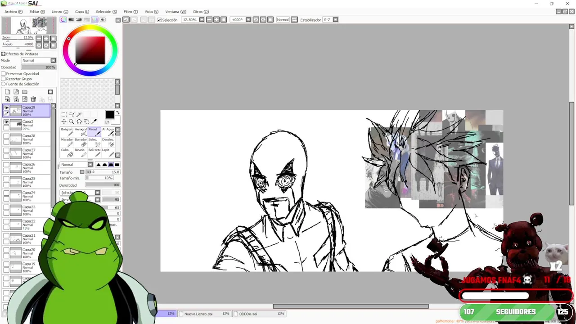Open the Estabilizador S-7 dropdown
Image resolution: width=576 pixels, height=324 pixels.
pyautogui.click(x=335, y=20)
